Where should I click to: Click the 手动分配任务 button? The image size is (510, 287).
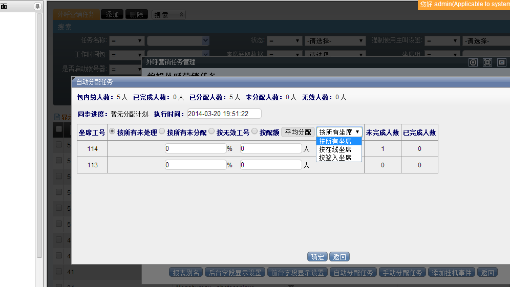pos(402,273)
